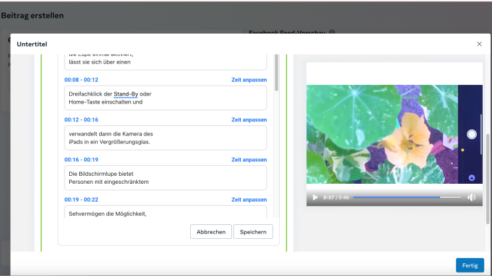The width and height of the screenshot is (492, 276).
Task: Click the 0:37 / 0:46 time display
Action: tap(336, 197)
